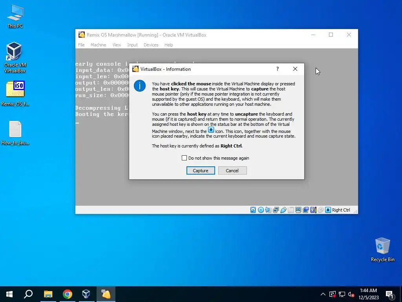The height and width of the screenshot is (302, 402).
Task: Open taskbar Search
Action: click(x=28, y=294)
